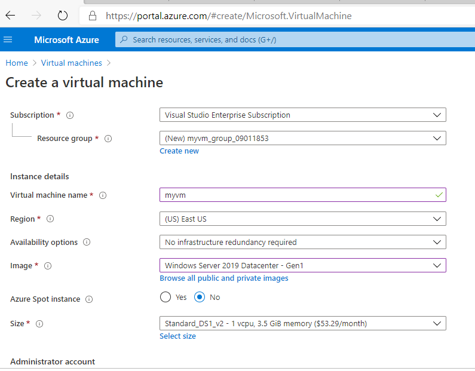View site info via the padlock icon

click(93, 16)
